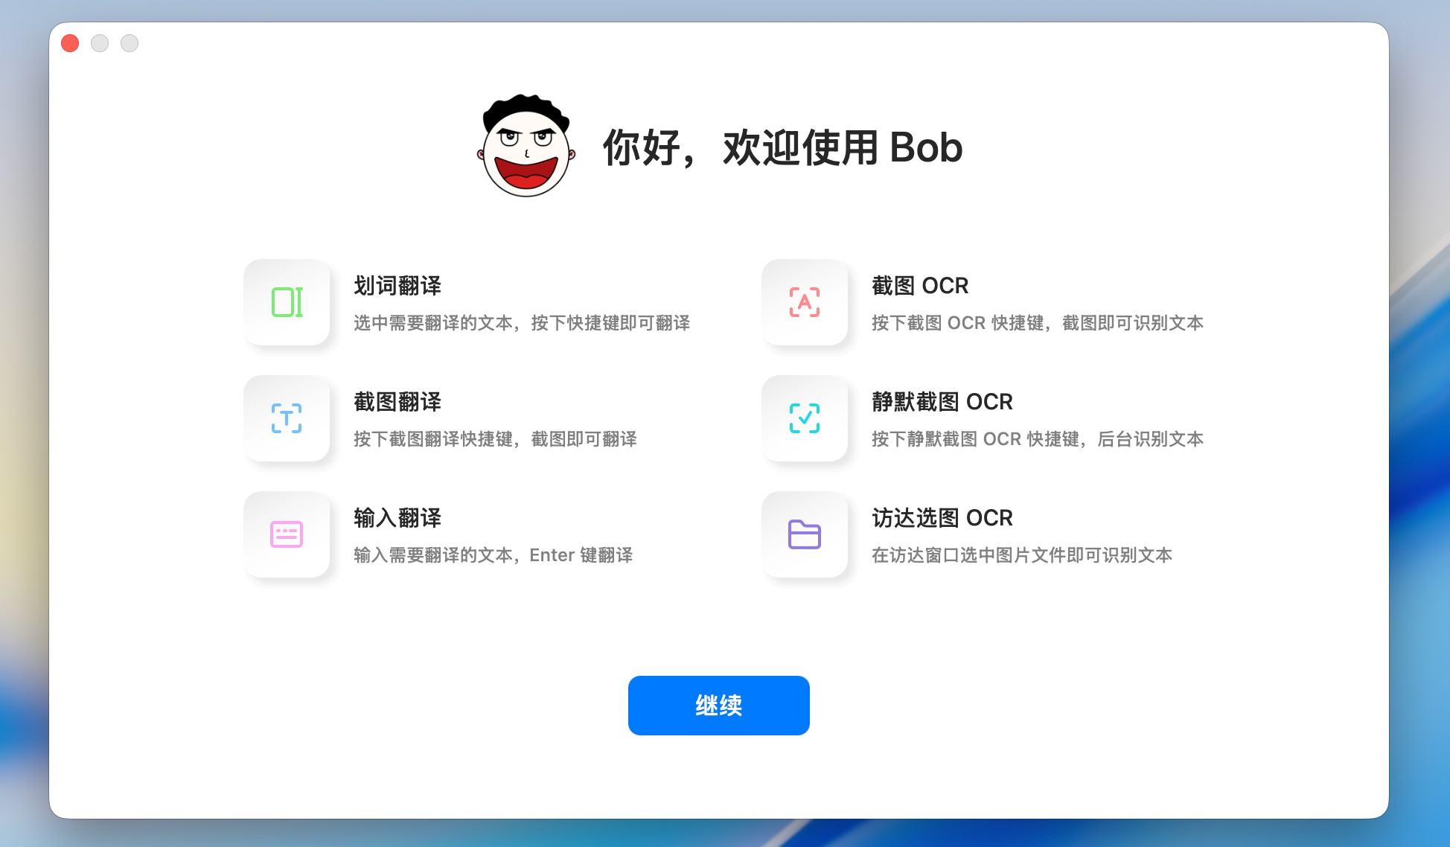Click the 在访达窗口选中图片文件 description line
This screenshot has width=1450, height=847.
coord(1022,555)
